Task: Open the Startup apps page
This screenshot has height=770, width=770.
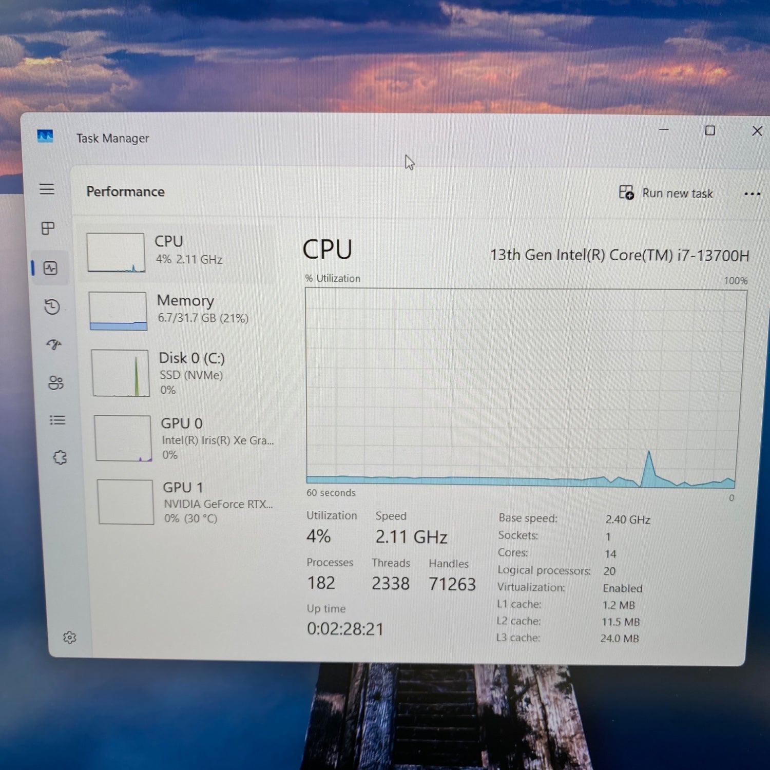Action: click(x=54, y=344)
